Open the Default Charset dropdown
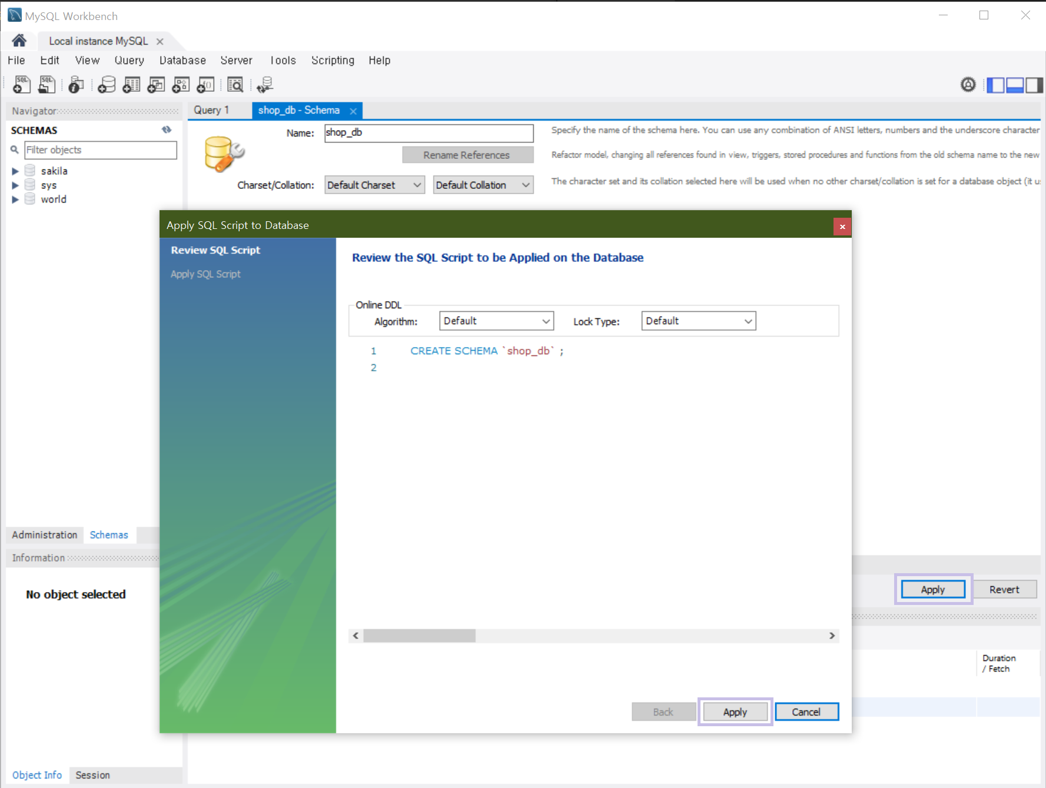This screenshot has width=1046, height=788. [375, 185]
